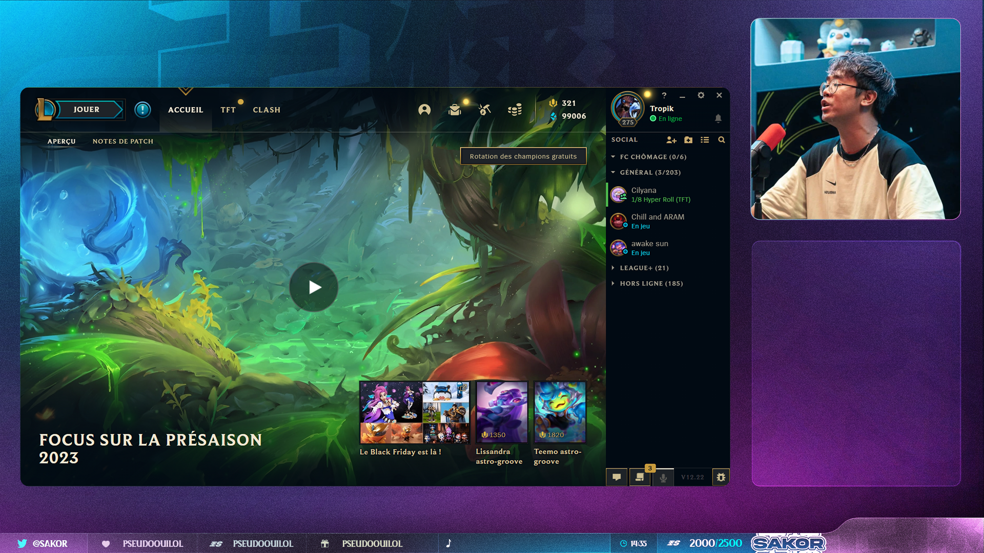The height and width of the screenshot is (553, 984).
Task: Click the SAKOR logo in overlay
Action: [x=788, y=543]
